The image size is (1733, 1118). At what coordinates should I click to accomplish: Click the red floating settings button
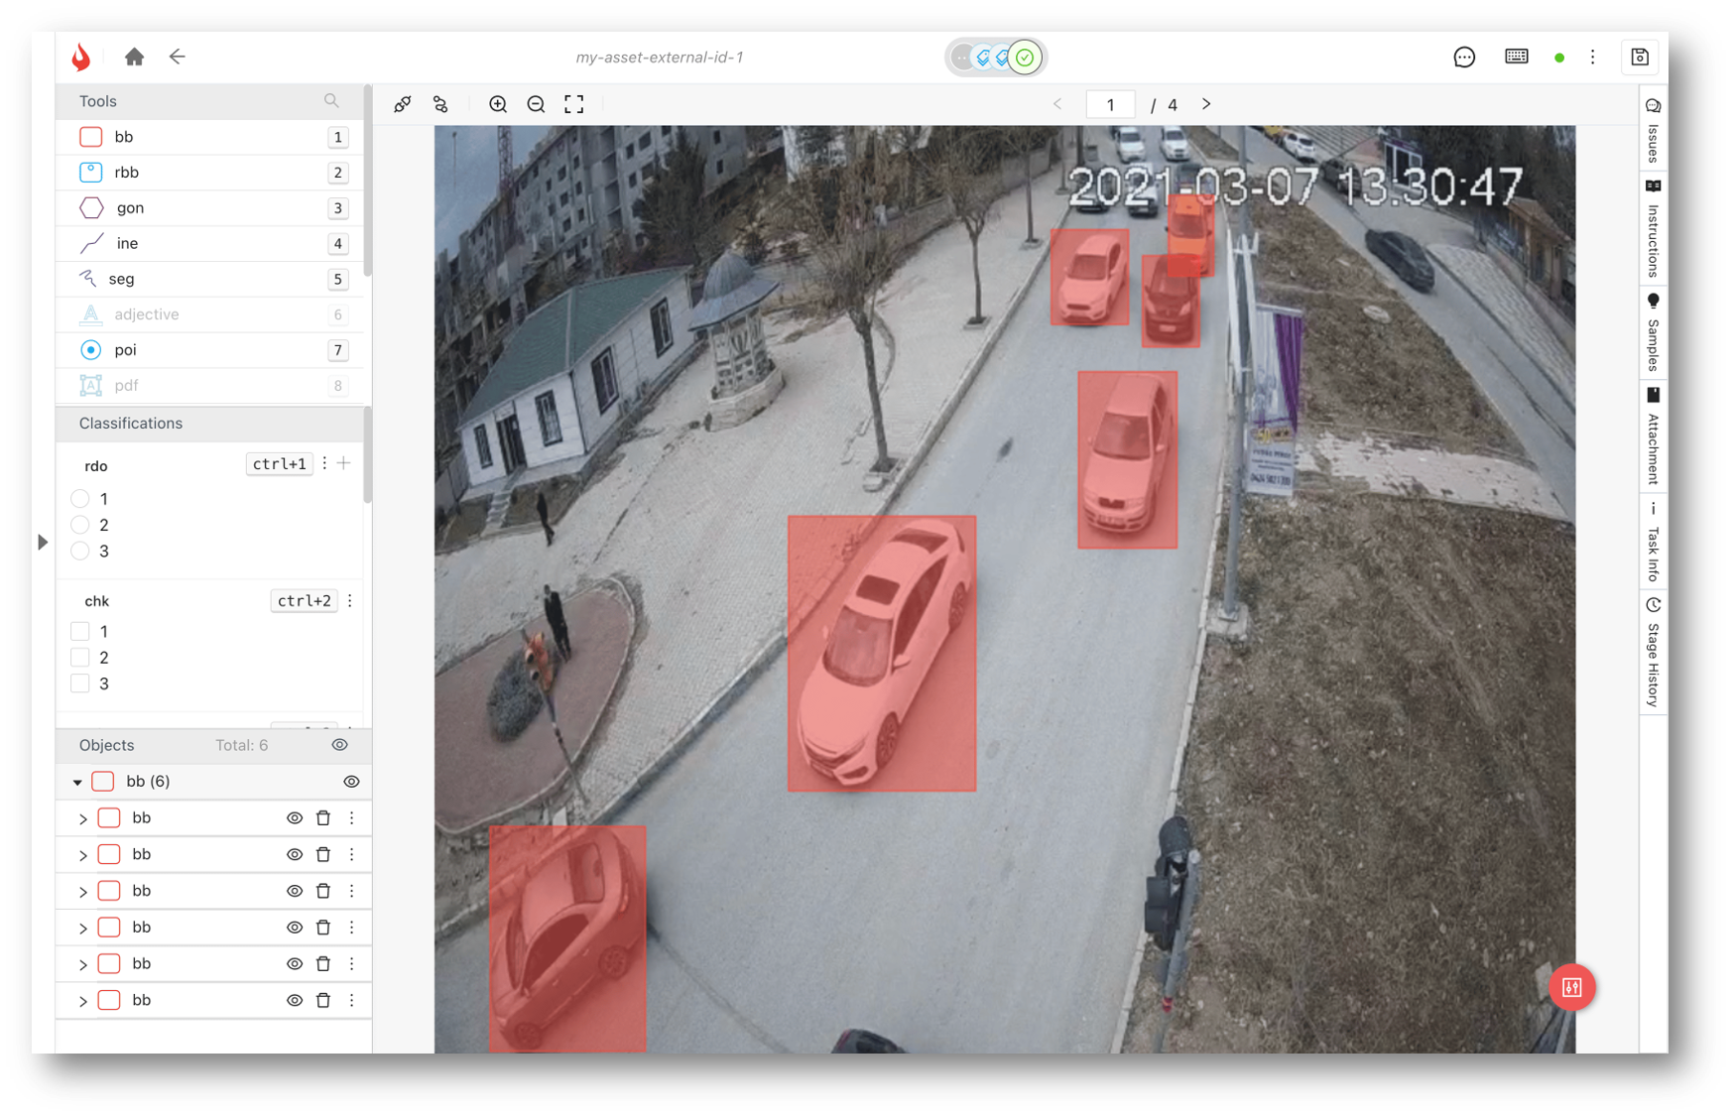click(1571, 987)
